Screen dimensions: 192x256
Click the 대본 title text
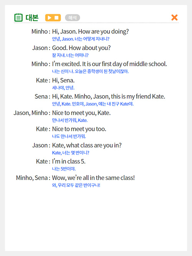click(32, 18)
